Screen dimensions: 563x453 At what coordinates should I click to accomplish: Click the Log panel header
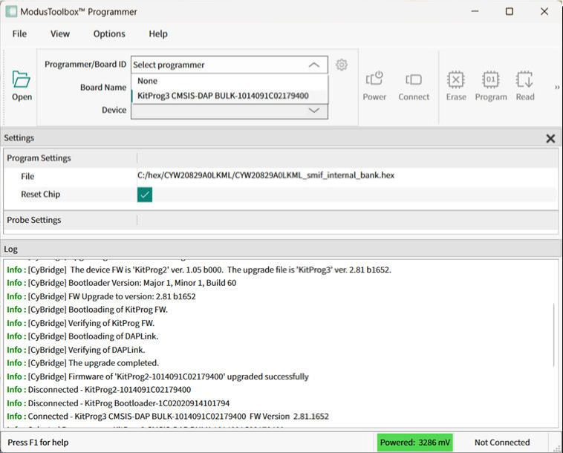[x=280, y=249]
